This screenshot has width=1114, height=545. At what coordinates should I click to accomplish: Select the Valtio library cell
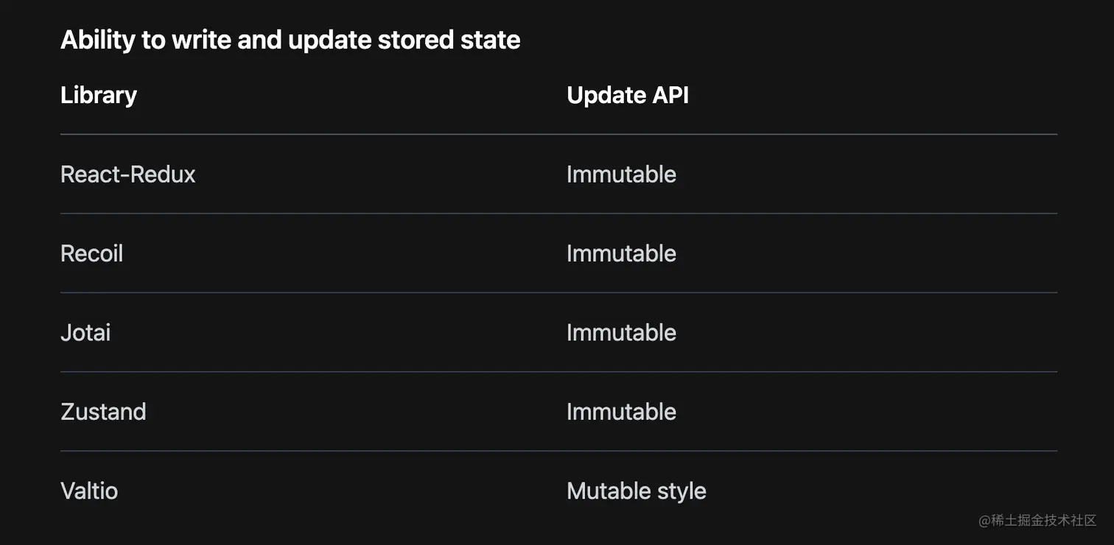(89, 491)
